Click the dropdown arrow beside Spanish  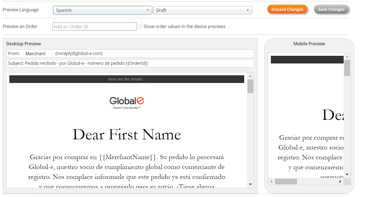(x=148, y=10)
